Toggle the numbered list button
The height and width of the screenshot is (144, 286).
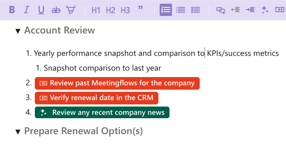(x=166, y=10)
